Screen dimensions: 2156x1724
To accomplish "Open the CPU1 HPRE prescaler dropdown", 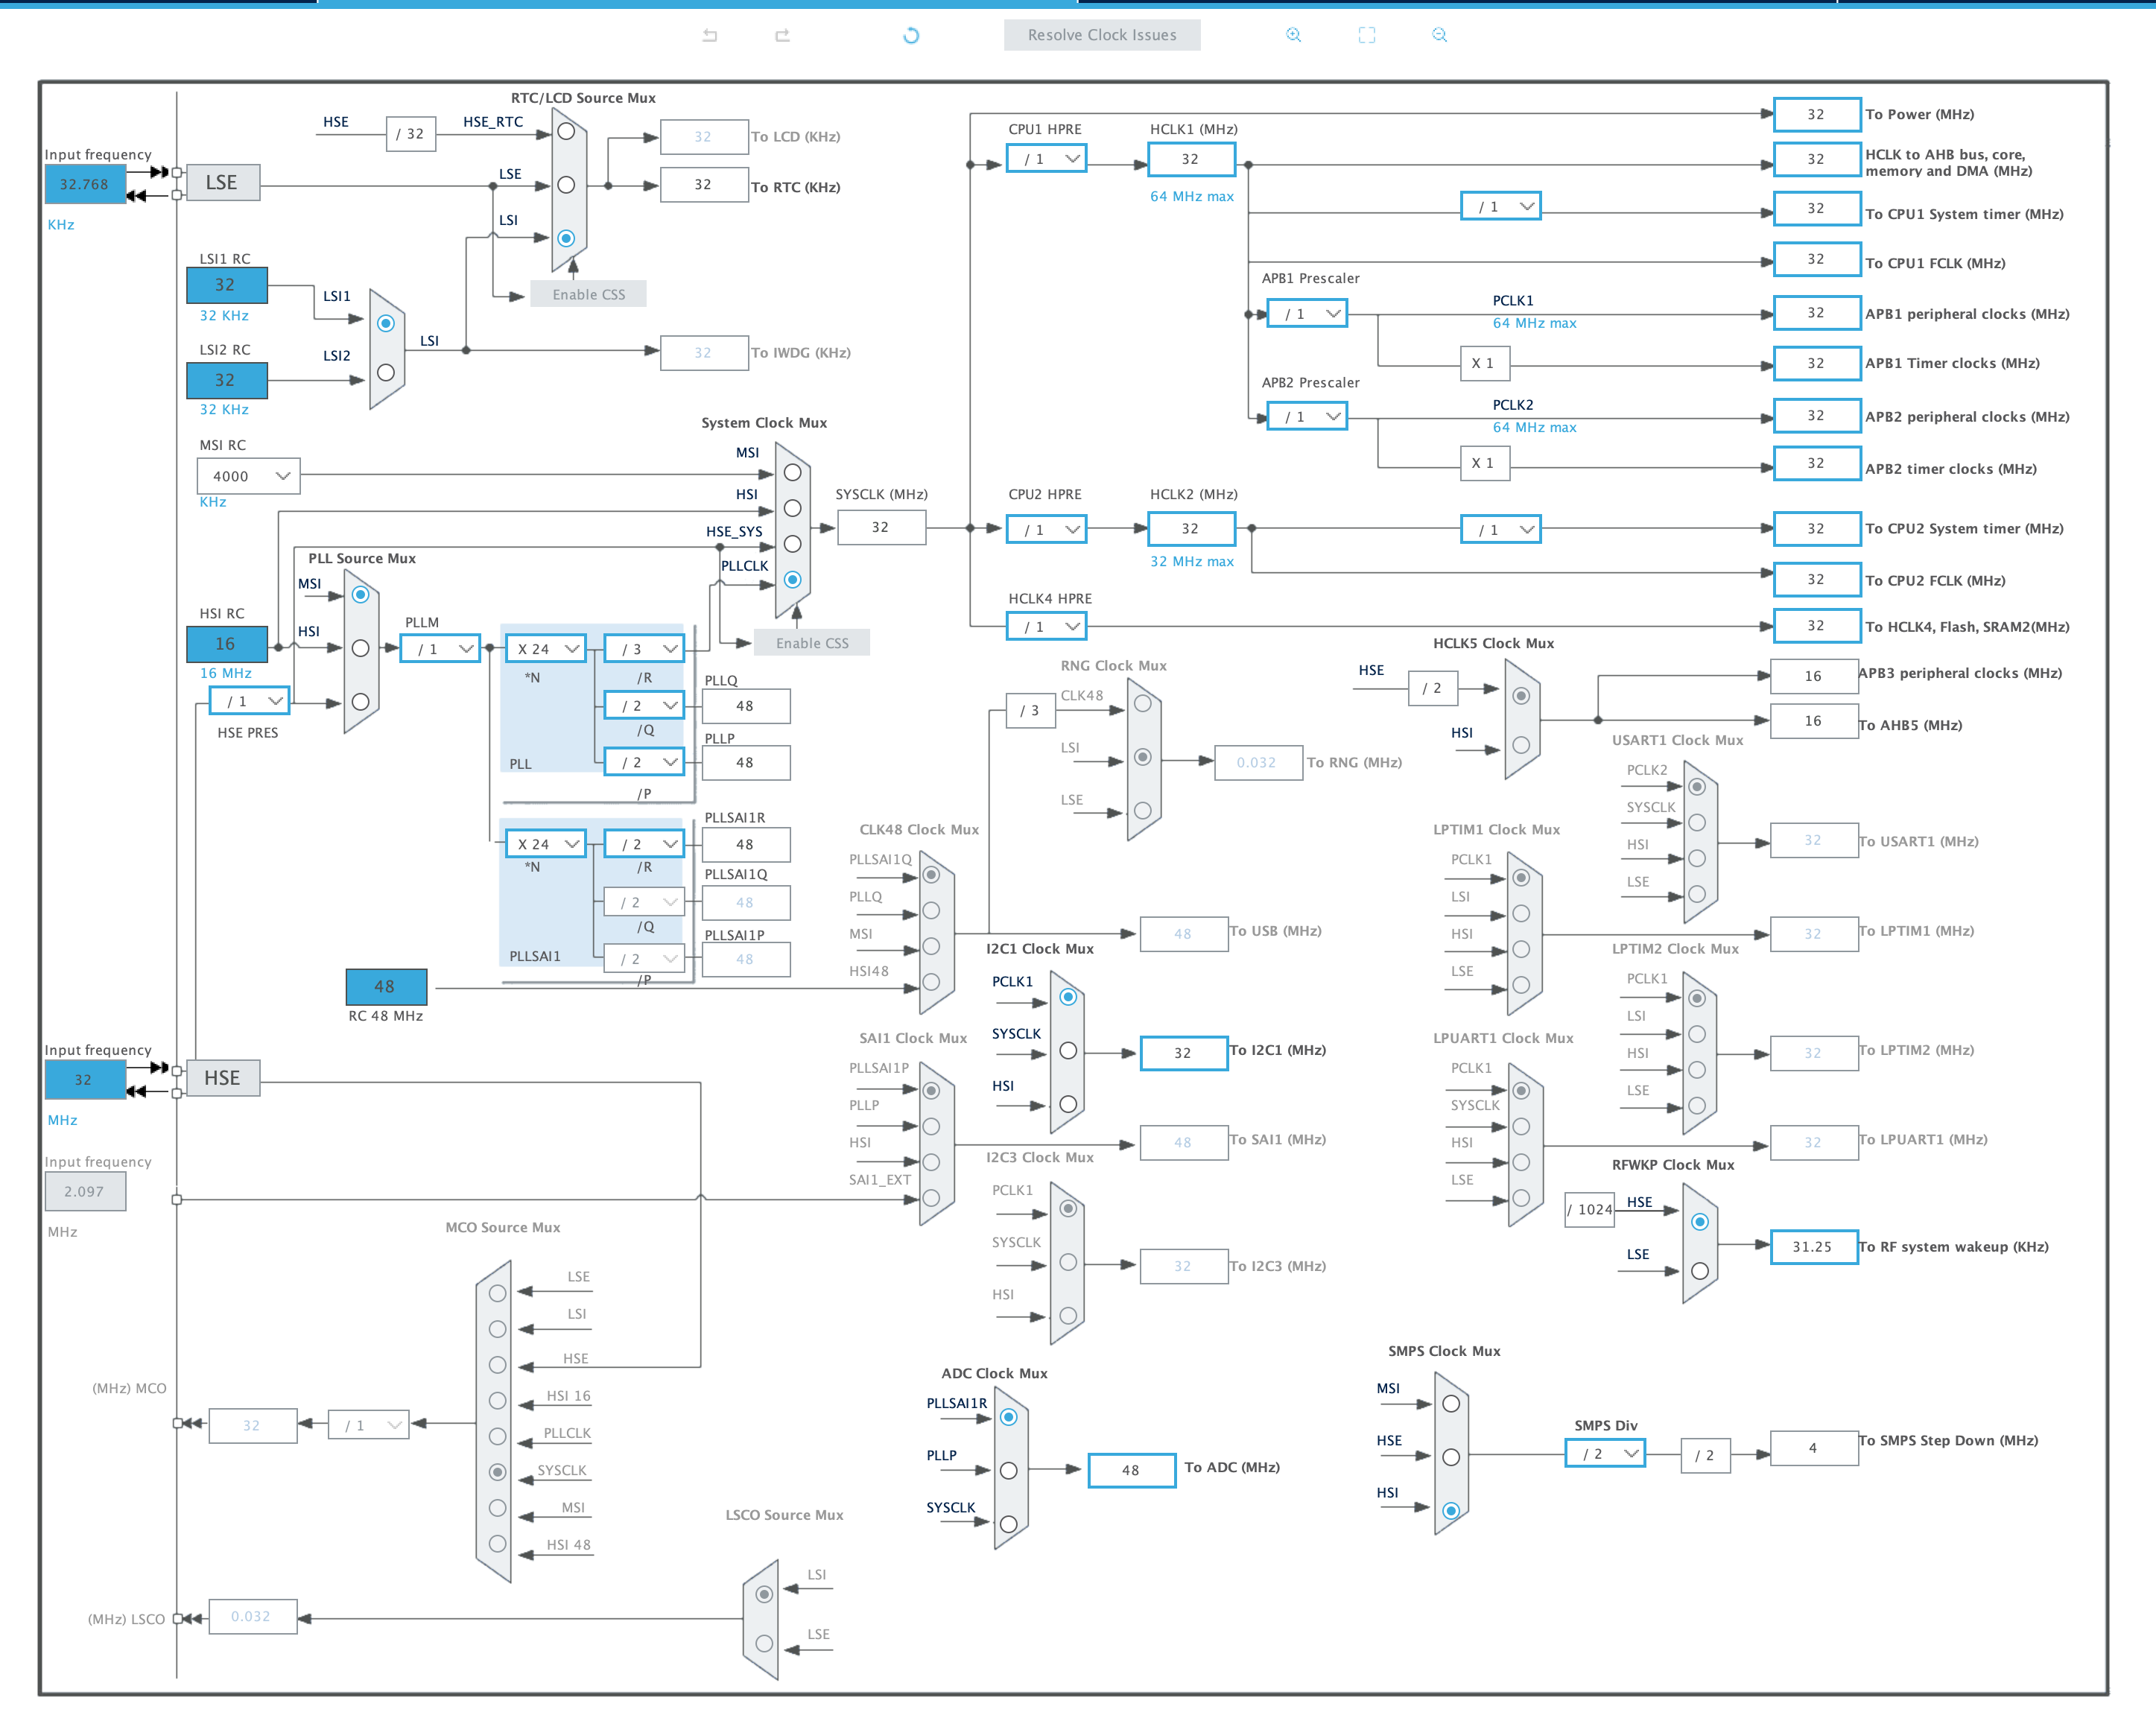I will pos(1046,158).
